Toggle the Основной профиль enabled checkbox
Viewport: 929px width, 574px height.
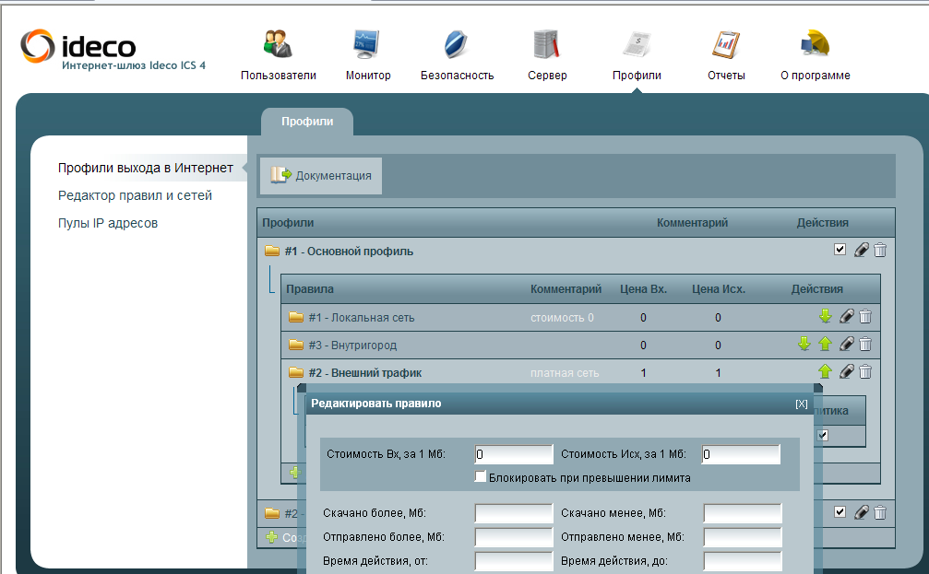point(840,249)
